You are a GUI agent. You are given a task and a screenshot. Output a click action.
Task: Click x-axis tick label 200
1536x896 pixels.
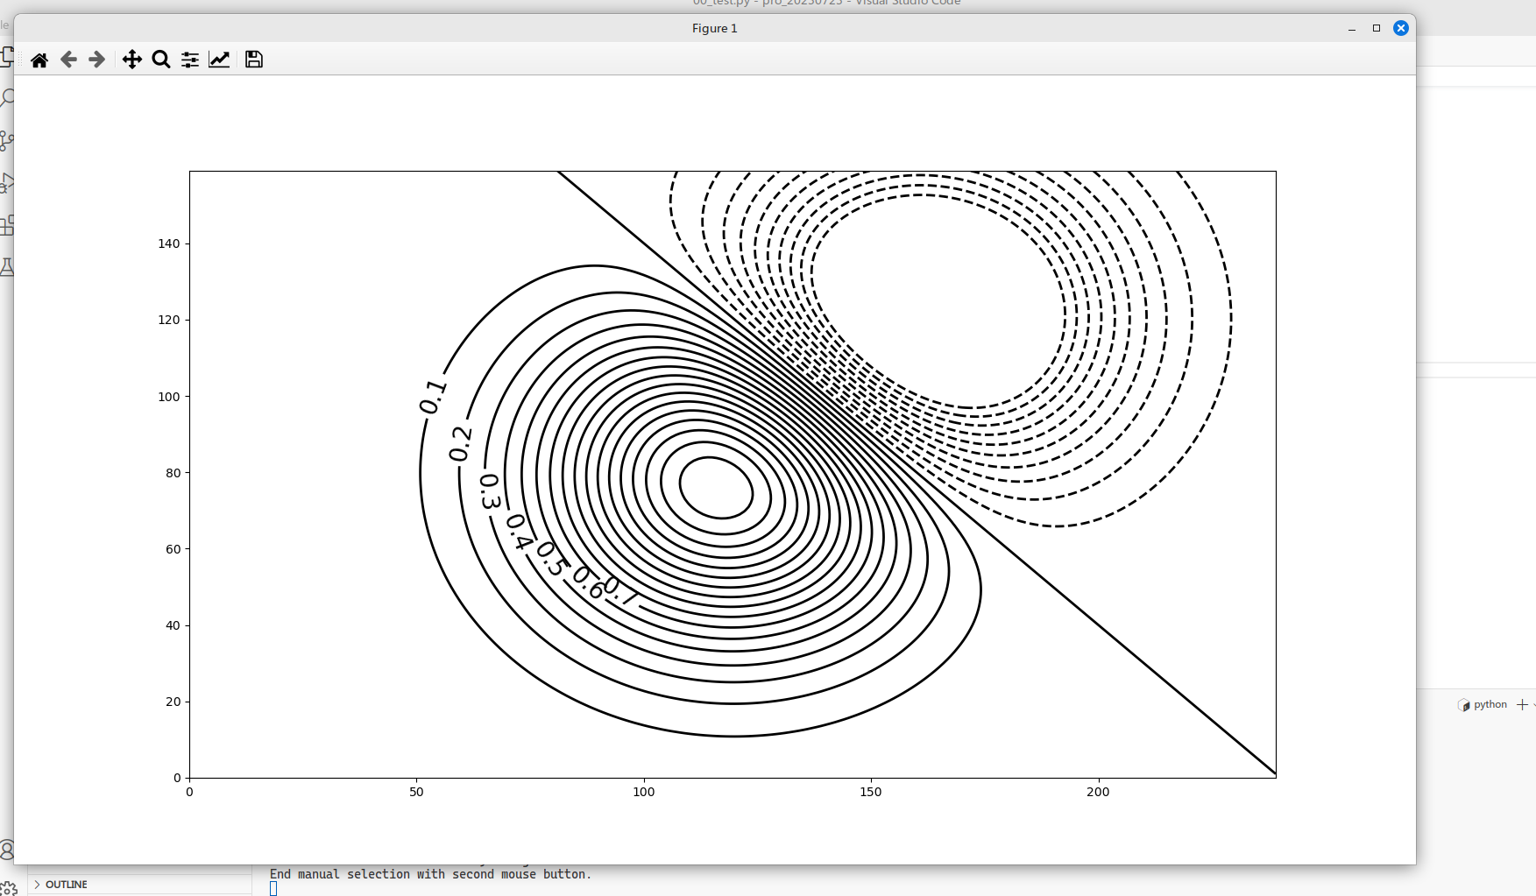tap(1098, 792)
